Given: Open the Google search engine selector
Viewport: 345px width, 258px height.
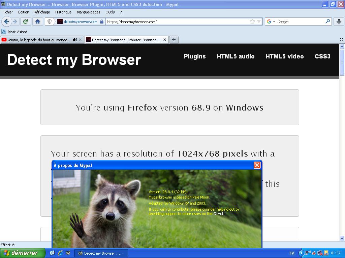Looking at the screenshot, I should (271, 21).
